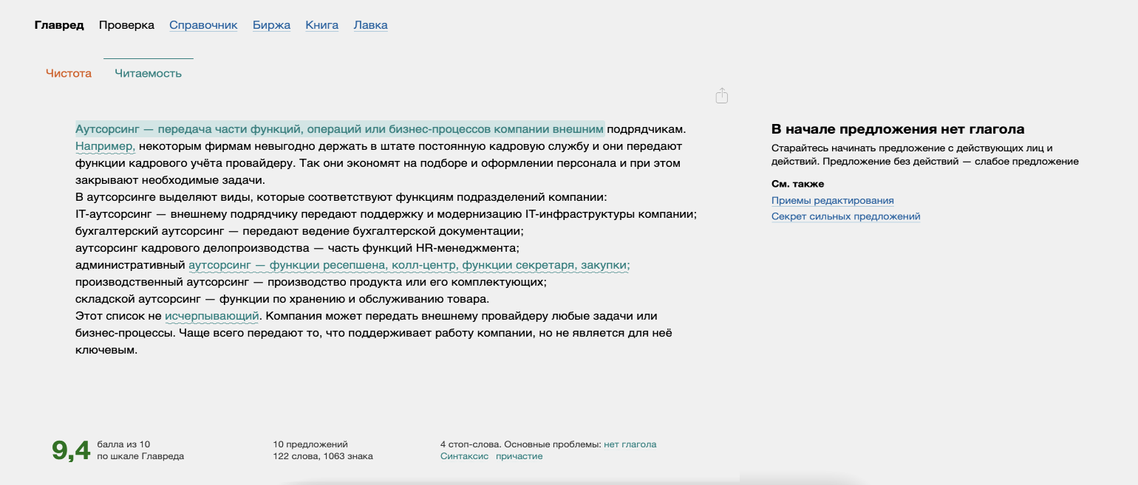
Task: Open the Секрет сильных предложений link
Action: coord(845,216)
